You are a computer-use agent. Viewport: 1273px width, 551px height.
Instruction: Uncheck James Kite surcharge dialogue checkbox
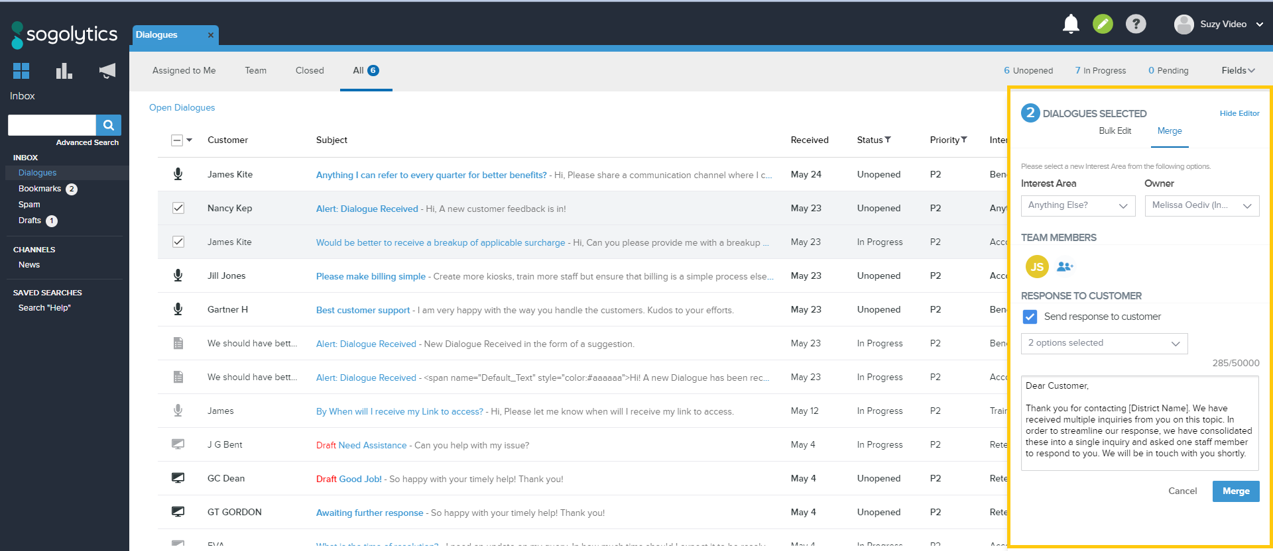[x=178, y=242]
